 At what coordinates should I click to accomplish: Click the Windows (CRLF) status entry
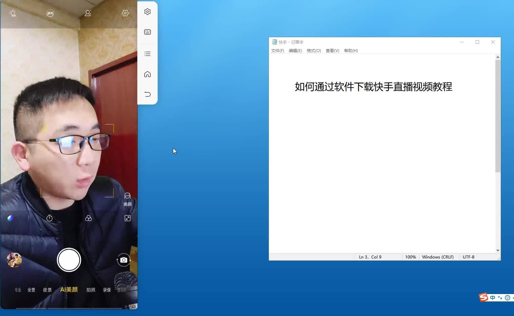(x=438, y=257)
